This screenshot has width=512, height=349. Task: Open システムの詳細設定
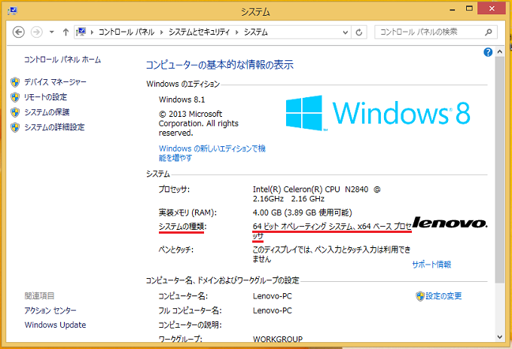[54, 127]
